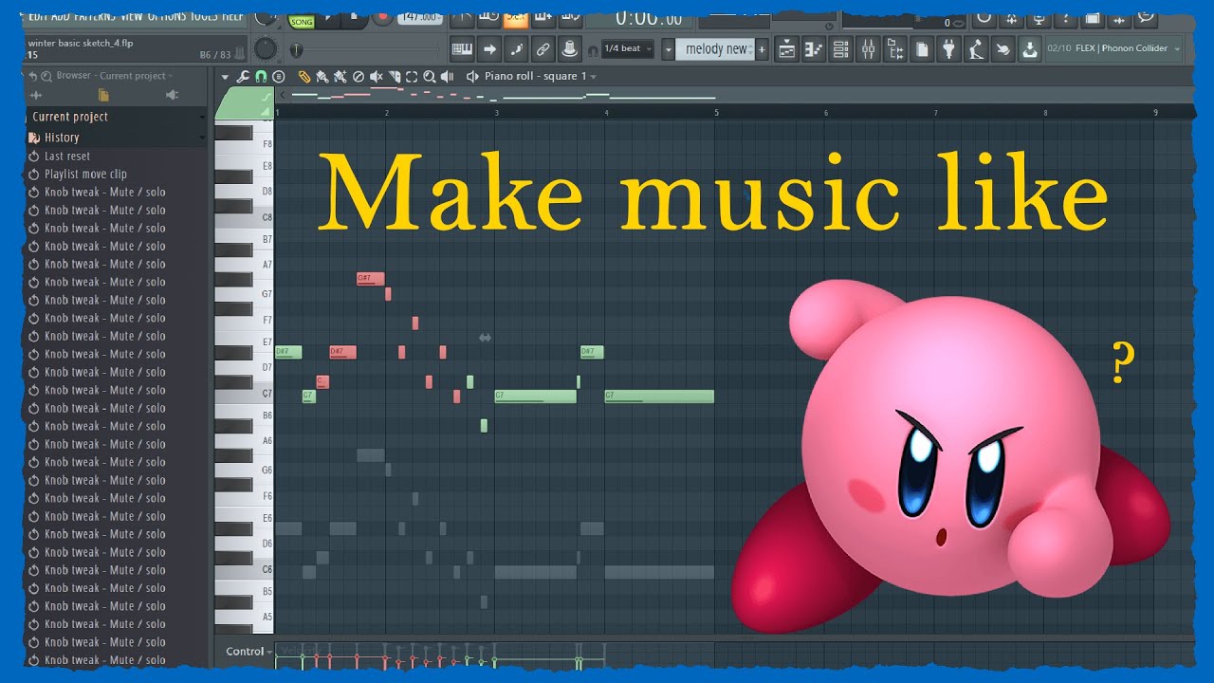Screen dimensions: 1214x683
Task: Open the plugin picker plug icon
Action: 948,49
